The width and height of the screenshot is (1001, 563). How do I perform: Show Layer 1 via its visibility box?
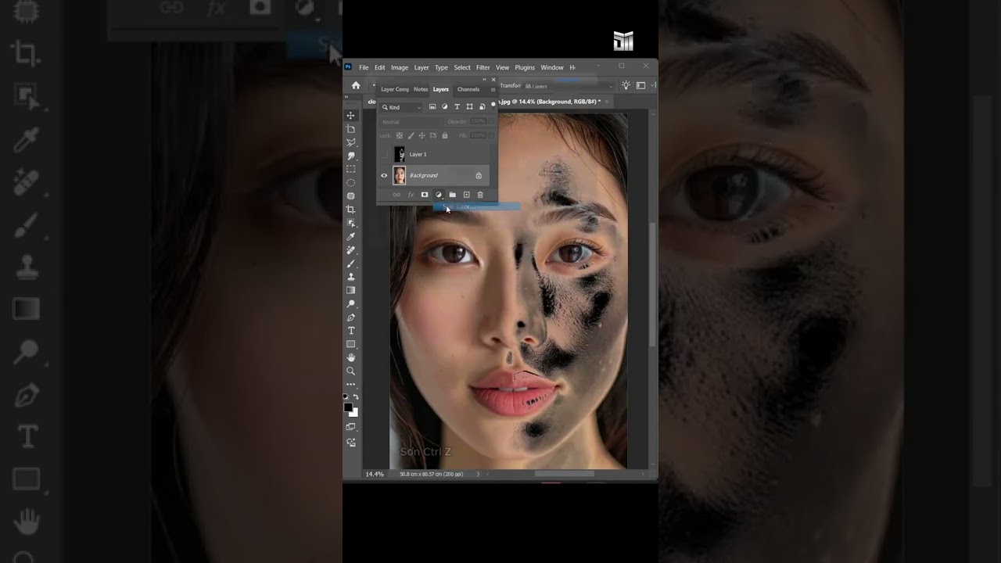[x=384, y=154]
